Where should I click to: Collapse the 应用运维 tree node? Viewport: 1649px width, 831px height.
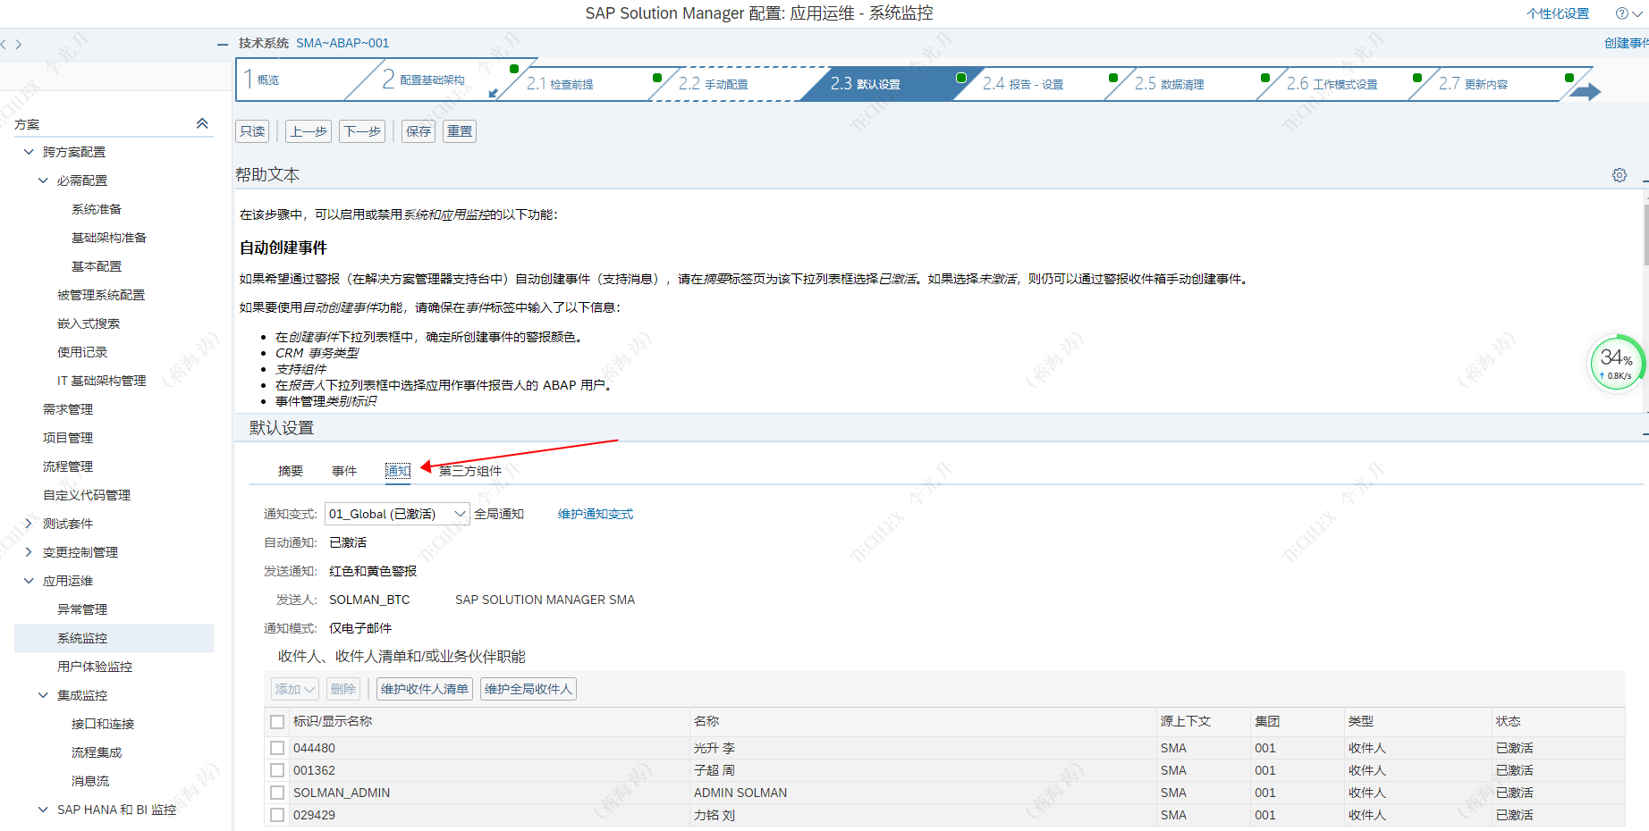(29, 581)
